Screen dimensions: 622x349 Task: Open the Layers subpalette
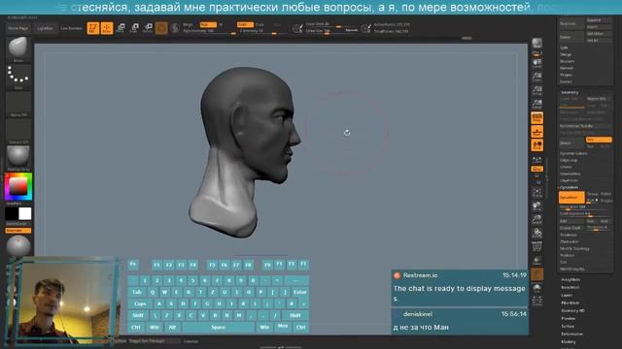coord(567,295)
